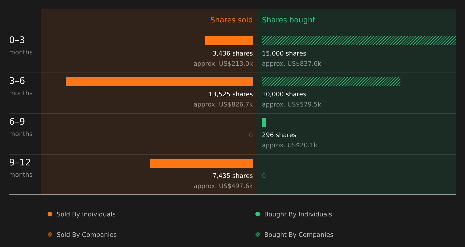This screenshot has width=465, height=247.
Task: Click approx. US$826.7k amount
Action: click(223, 105)
